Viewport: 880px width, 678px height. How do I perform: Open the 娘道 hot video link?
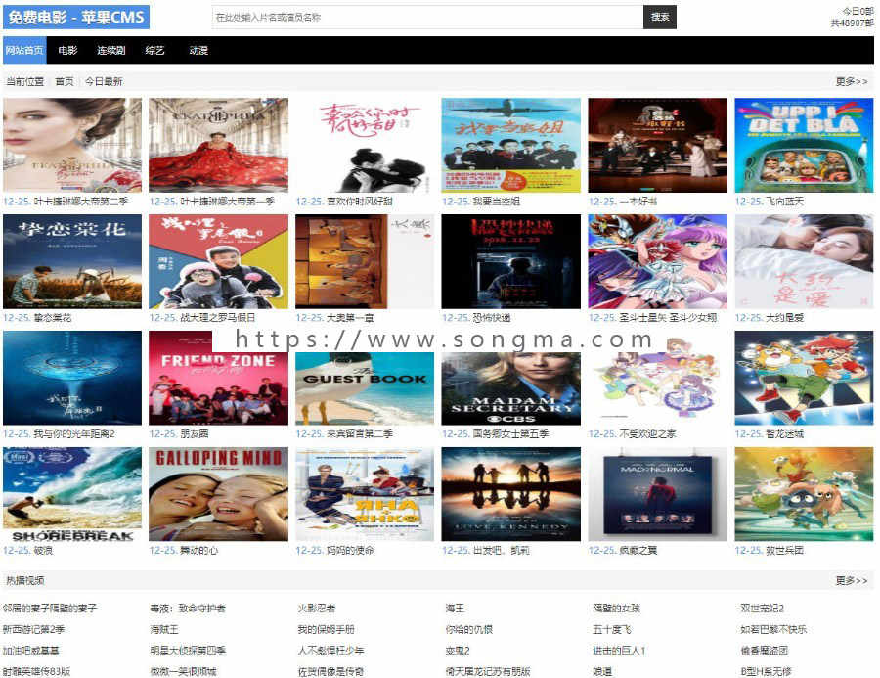click(602, 672)
